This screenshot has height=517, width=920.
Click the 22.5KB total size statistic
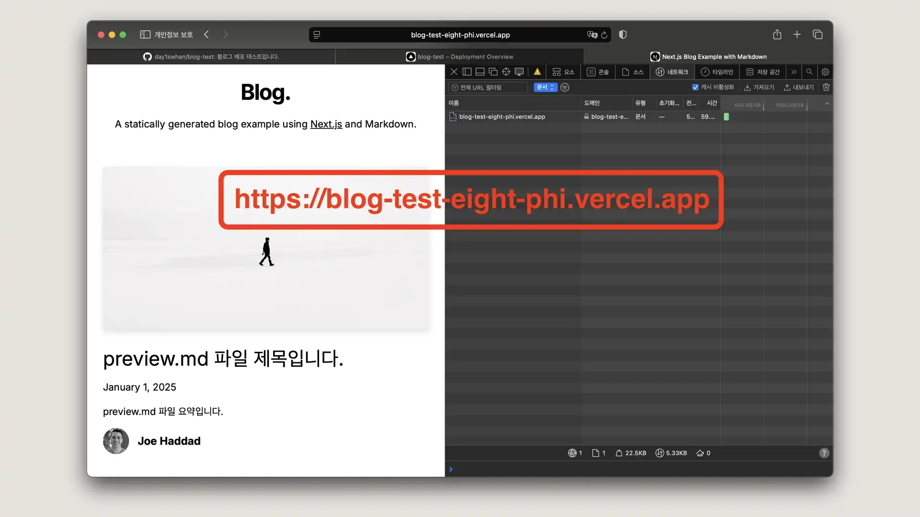[x=631, y=453]
